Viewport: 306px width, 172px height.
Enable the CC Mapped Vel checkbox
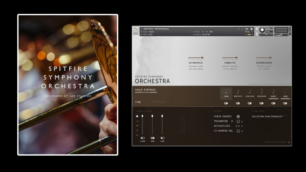coord(238,131)
